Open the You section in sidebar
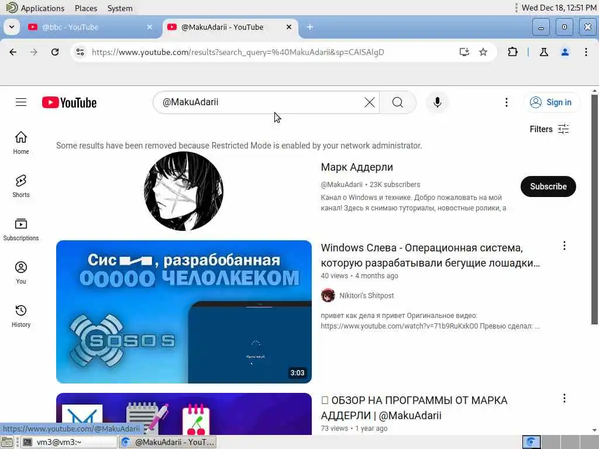The image size is (599, 449). pos(21,272)
